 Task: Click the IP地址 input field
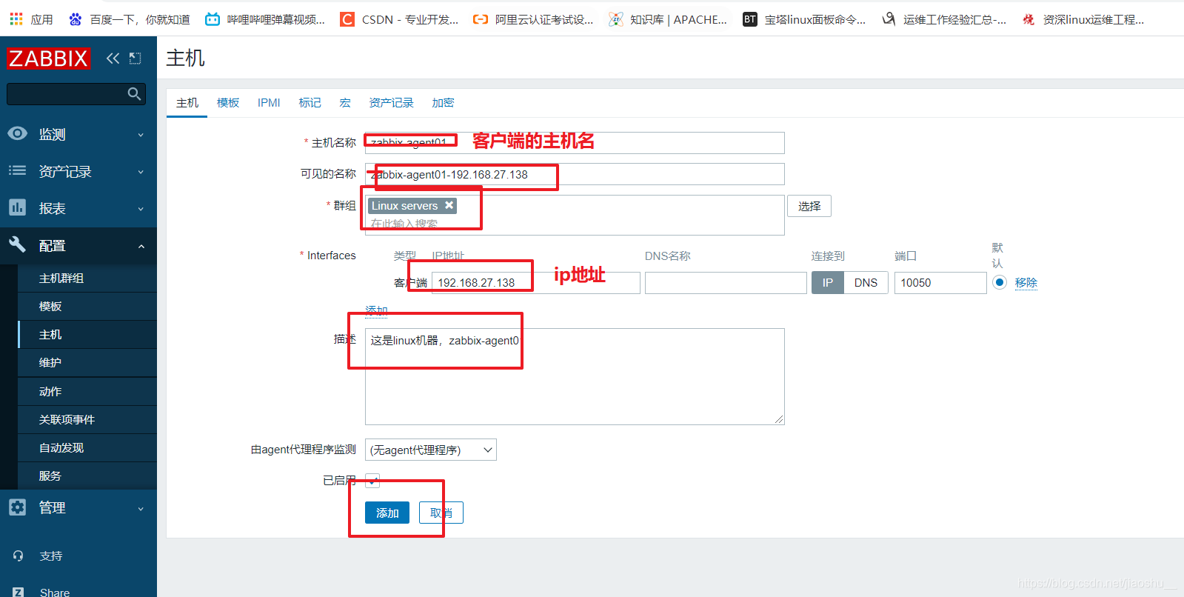pyautogui.click(x=535, y=283)
